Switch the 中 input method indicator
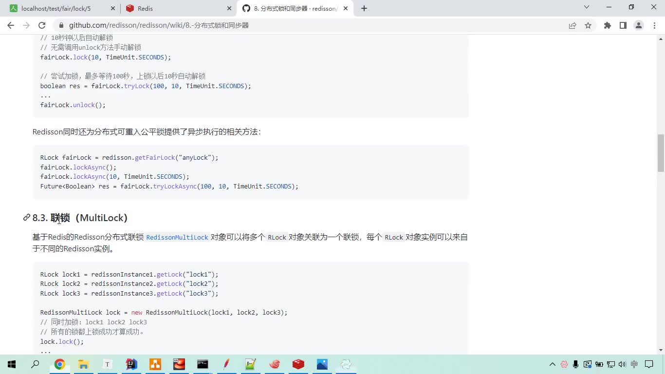The image size is (665, 374). coord(634,364)
